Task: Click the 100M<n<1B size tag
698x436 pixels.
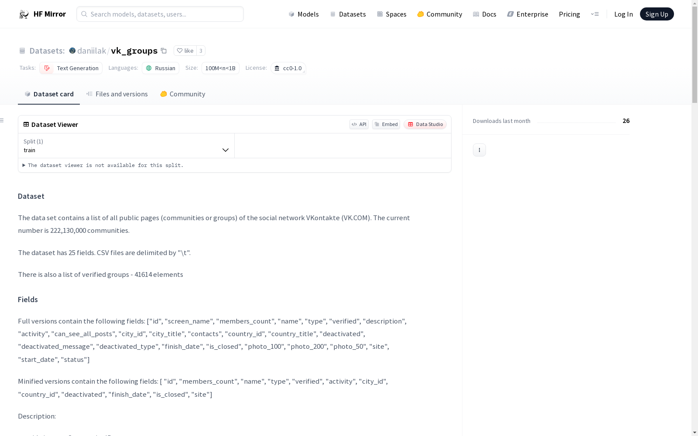Action: coord(220,68)
